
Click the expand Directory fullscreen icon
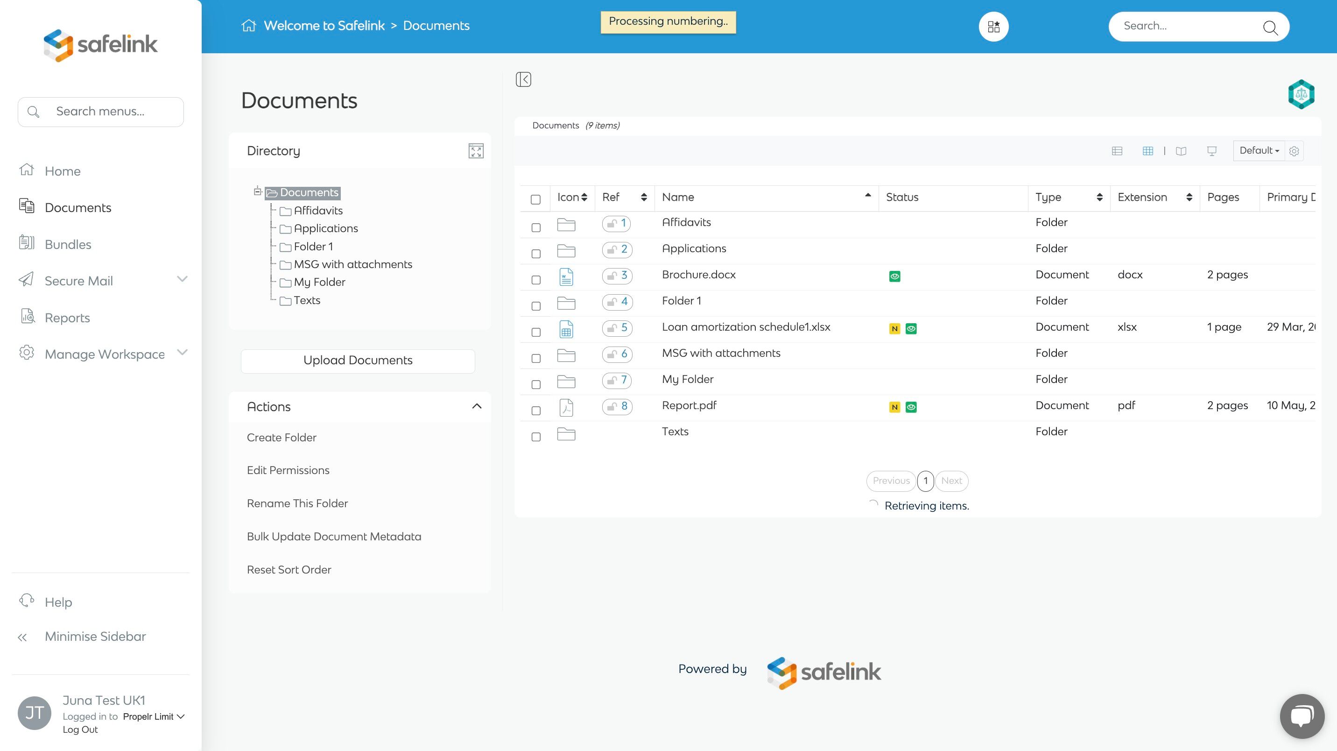click(475, 151)
